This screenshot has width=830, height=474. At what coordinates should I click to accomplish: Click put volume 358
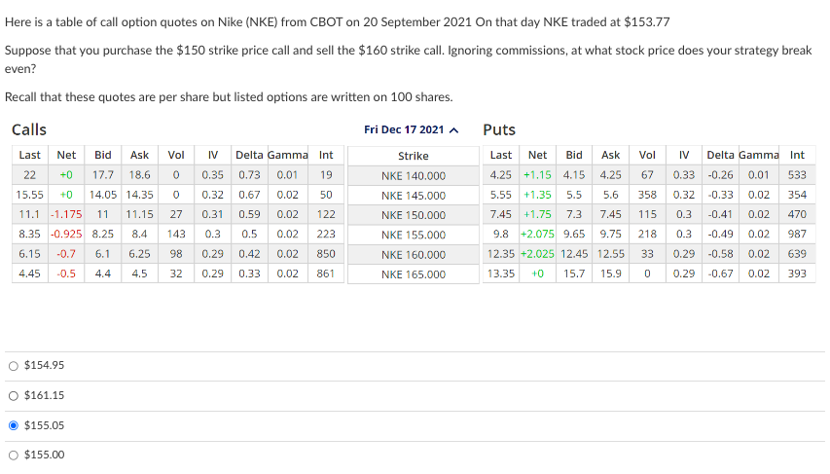(x=647, y=195)
